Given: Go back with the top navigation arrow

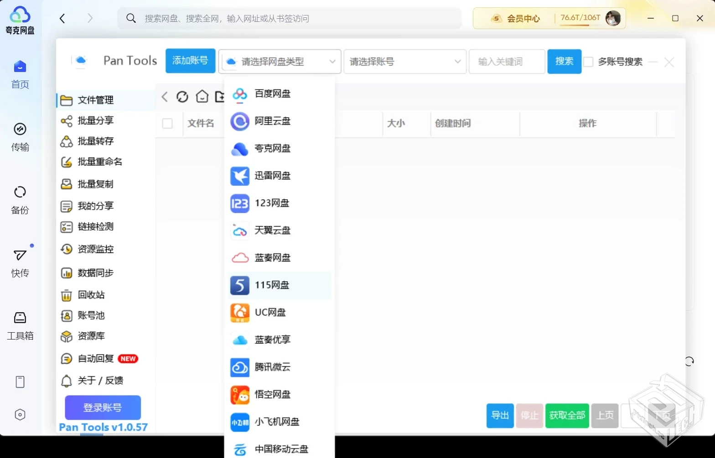Looking at the screenshot, I should pos(62,18).
